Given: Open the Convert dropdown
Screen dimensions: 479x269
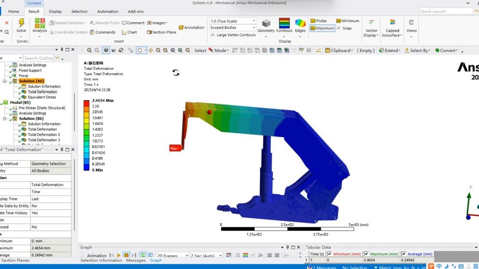Looking at the screenshot, I should (x=447, y=51).
